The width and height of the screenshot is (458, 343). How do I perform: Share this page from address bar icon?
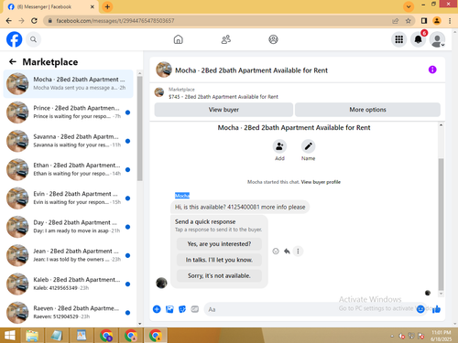click(x=396, y=21)
